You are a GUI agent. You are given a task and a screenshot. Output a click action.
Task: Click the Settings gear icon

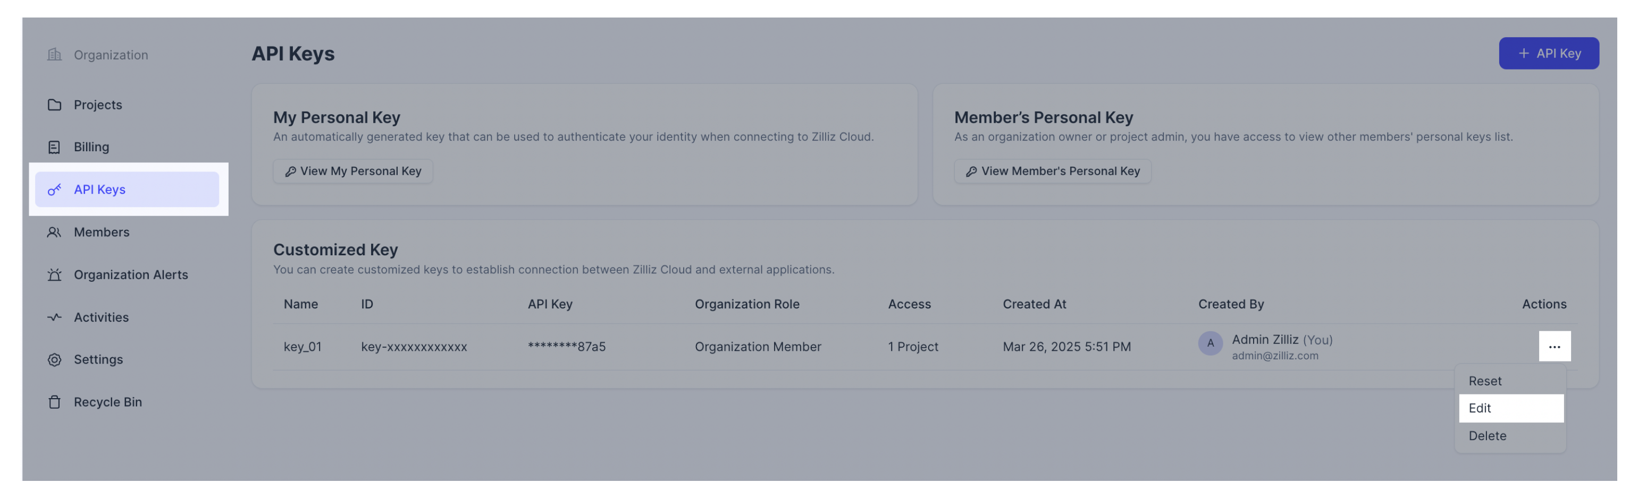click(x=55, y=360)
